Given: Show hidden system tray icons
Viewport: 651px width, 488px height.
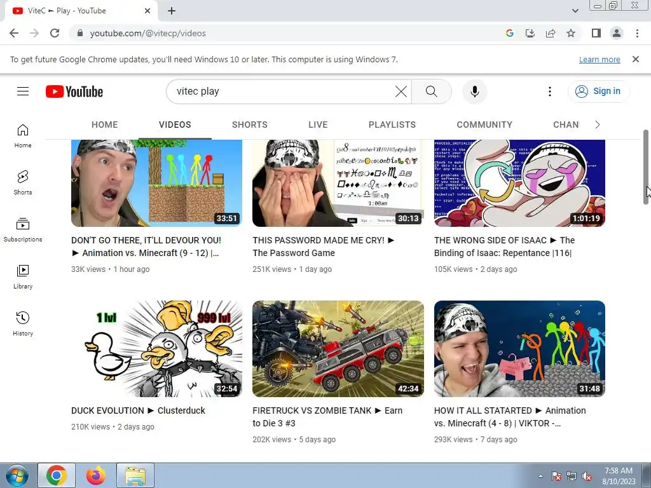Looking at the screenshot, I should [540, 476].
